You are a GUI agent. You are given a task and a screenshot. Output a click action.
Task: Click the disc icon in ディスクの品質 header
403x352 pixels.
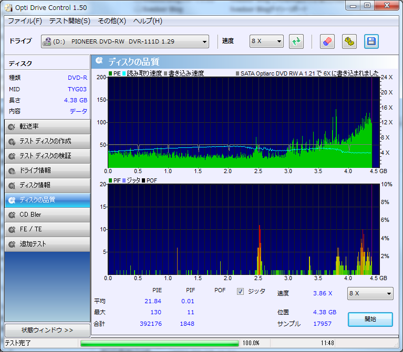[x=99, y=61]
